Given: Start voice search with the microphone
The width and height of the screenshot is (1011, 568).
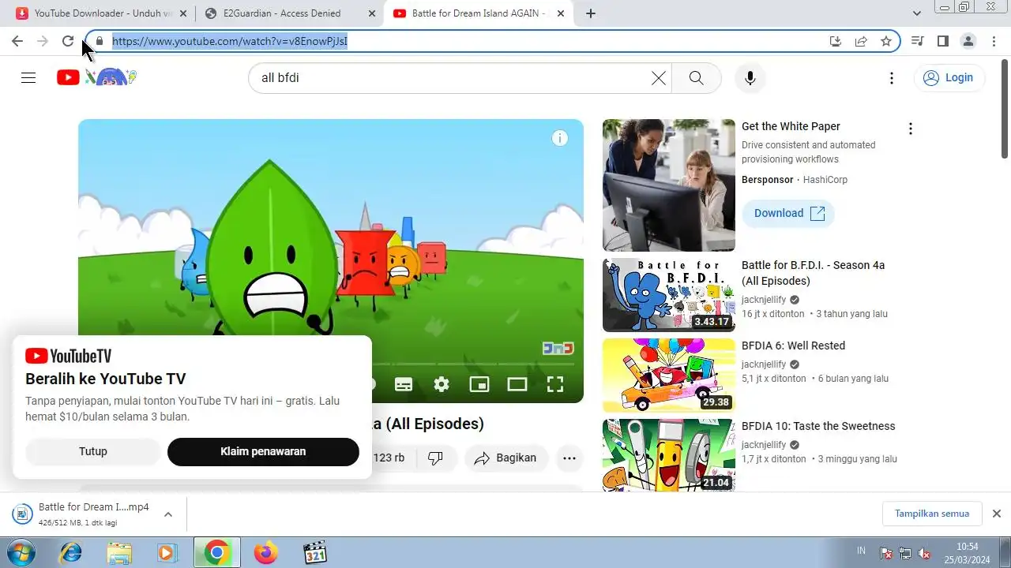Looking at the screenshot, I should click(750, 77).
